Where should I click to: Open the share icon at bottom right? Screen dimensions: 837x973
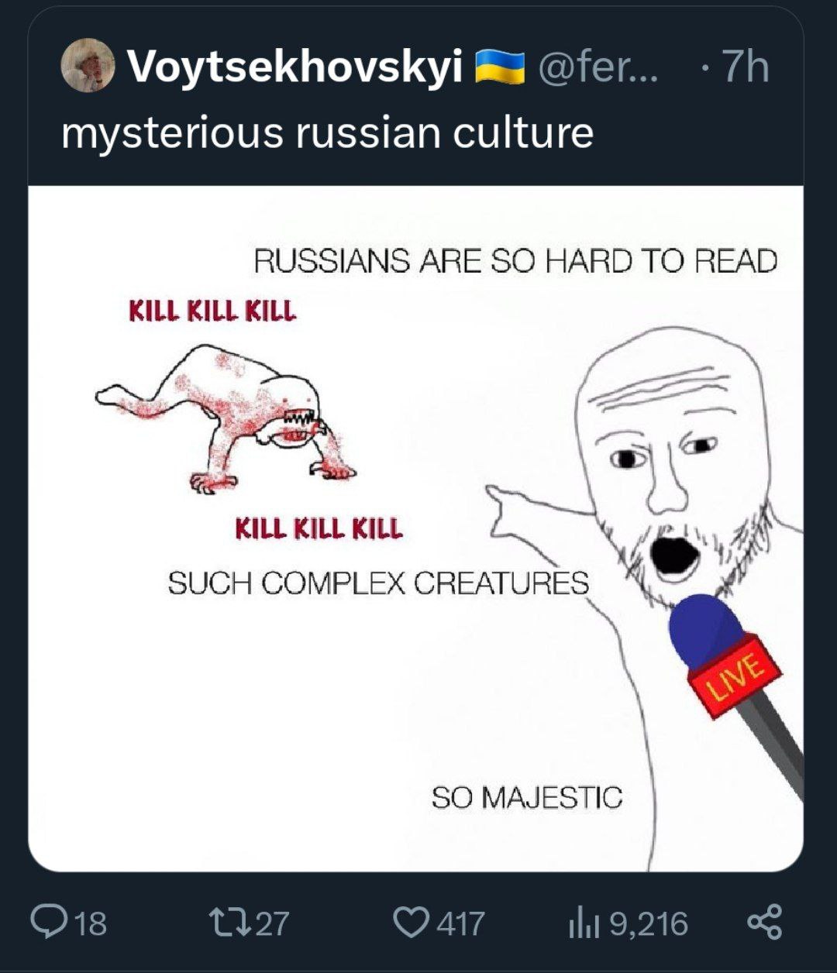(763, 923)
